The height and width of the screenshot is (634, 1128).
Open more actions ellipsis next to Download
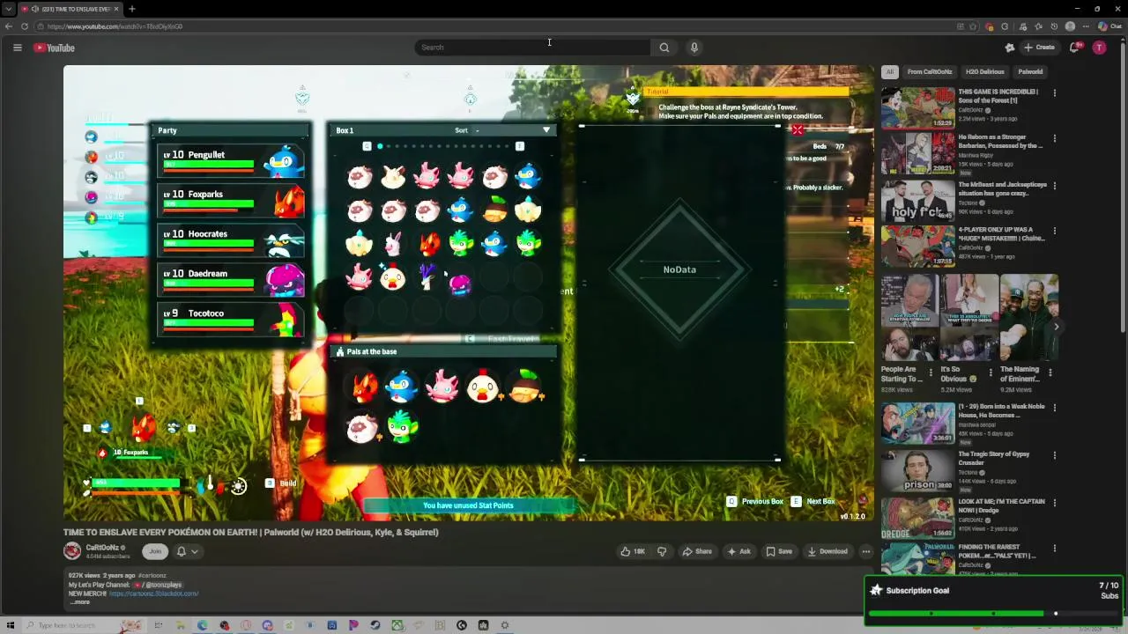tap(866, 551)
